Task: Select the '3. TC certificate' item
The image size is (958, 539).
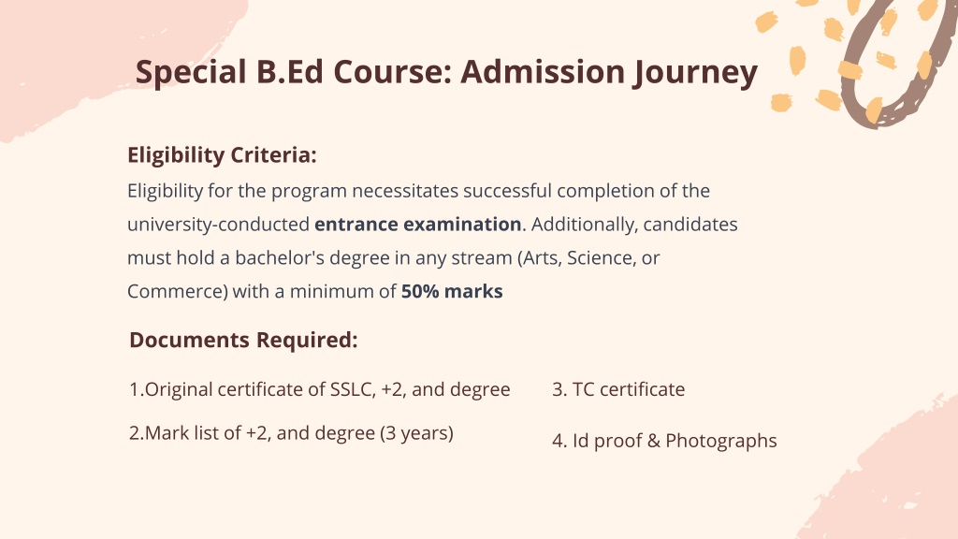Action: (618, 389)
